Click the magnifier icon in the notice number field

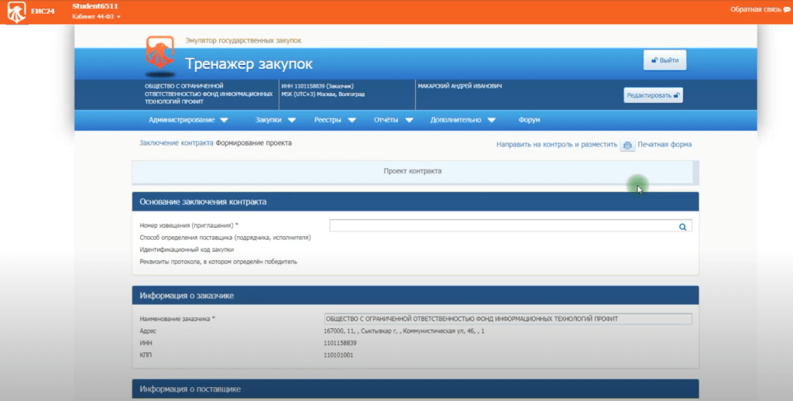point(683,227)
